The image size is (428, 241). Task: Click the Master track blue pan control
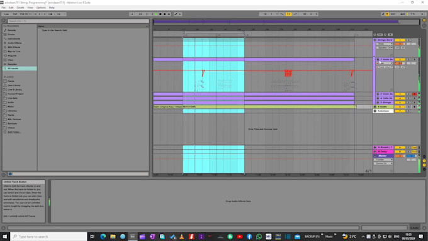[x=412, y=156]
